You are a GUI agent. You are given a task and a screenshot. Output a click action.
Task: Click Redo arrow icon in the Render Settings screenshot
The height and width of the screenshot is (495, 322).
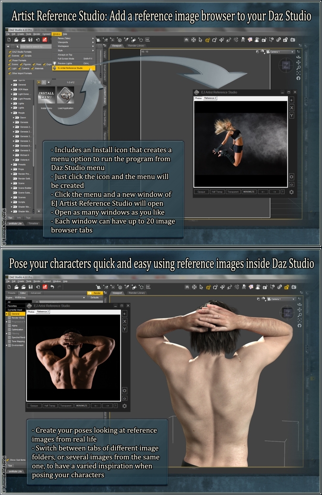point(59,287)
